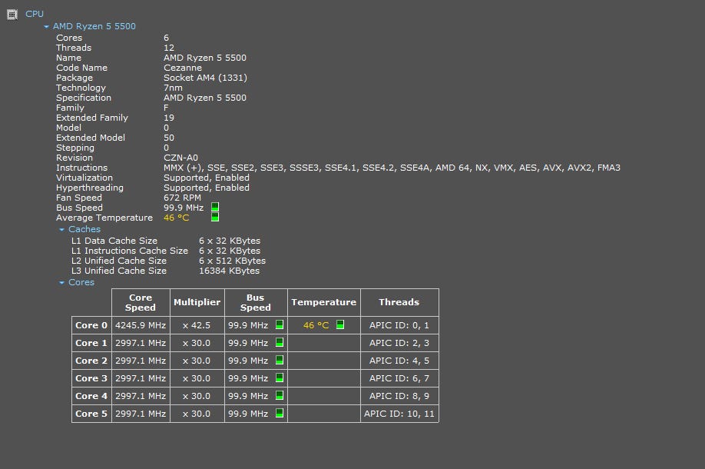The width and height of the screenshot is (705, 469).
Task: Click Core 5 bus speed graph icon
Action: click(280, 414)
